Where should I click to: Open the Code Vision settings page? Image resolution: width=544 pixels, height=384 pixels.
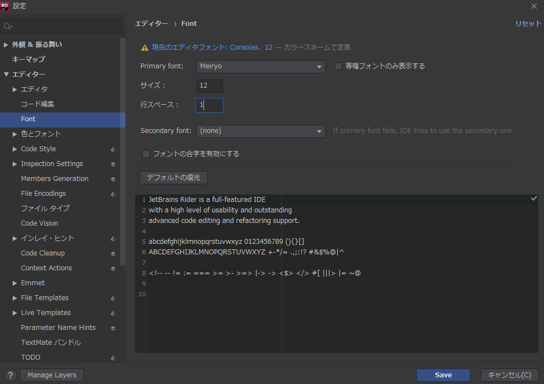coord(39,223)
